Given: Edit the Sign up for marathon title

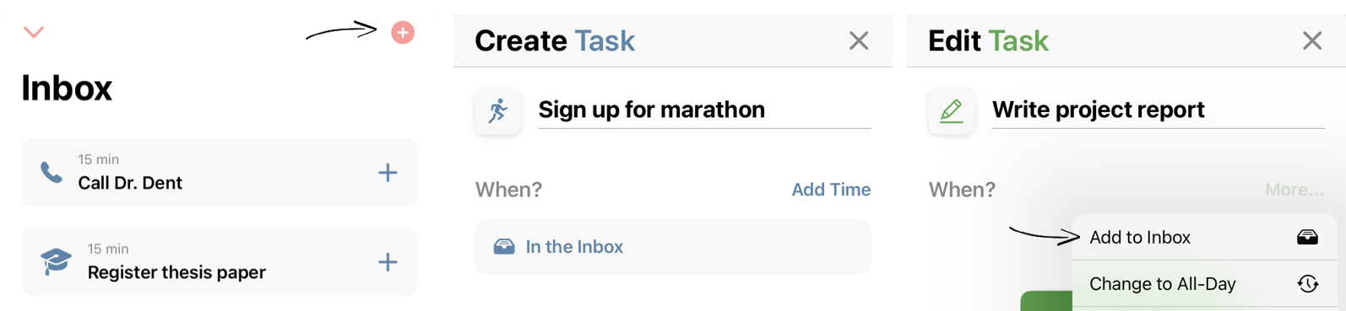Looking at the screenshot, I should click(704, 110).
